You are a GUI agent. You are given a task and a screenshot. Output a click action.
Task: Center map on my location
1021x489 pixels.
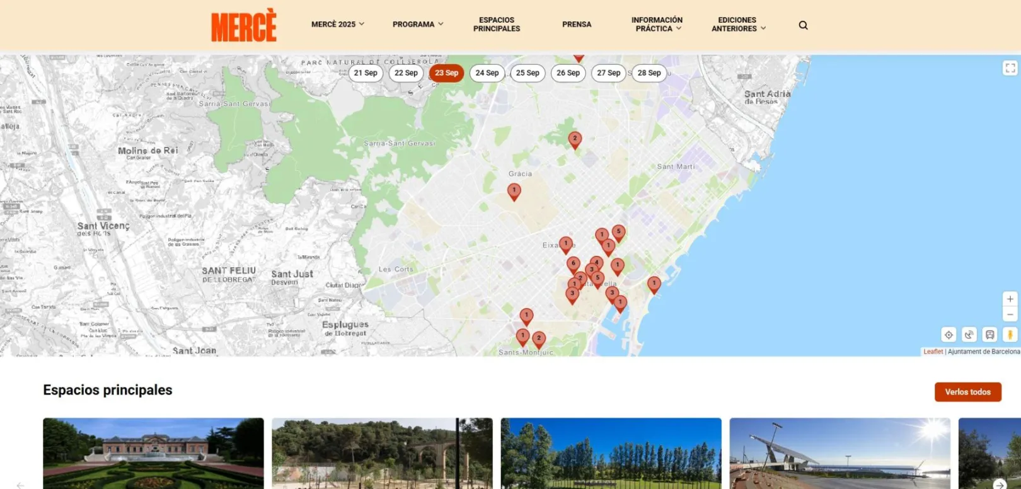click(949, 335)
